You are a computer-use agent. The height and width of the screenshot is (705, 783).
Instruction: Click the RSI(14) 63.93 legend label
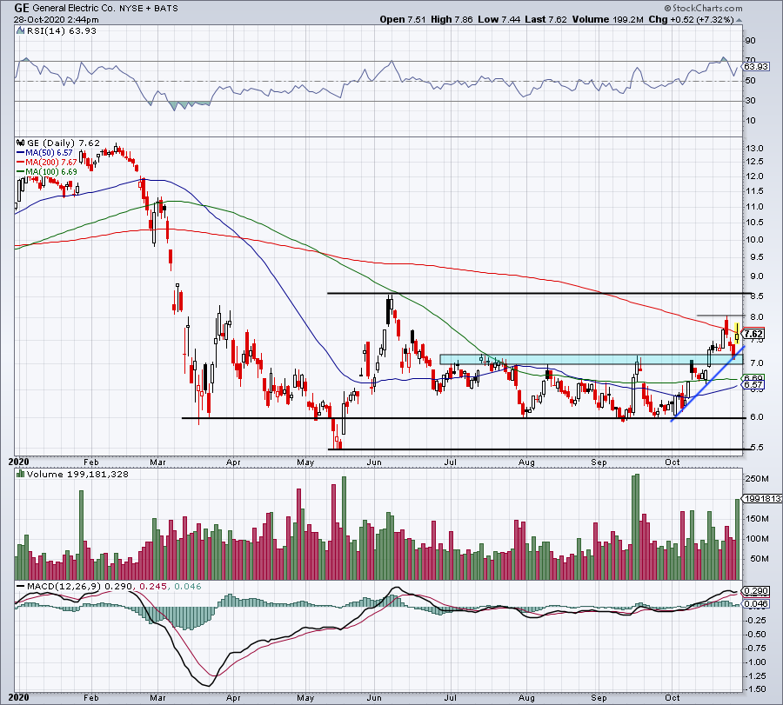coord(62,31)
